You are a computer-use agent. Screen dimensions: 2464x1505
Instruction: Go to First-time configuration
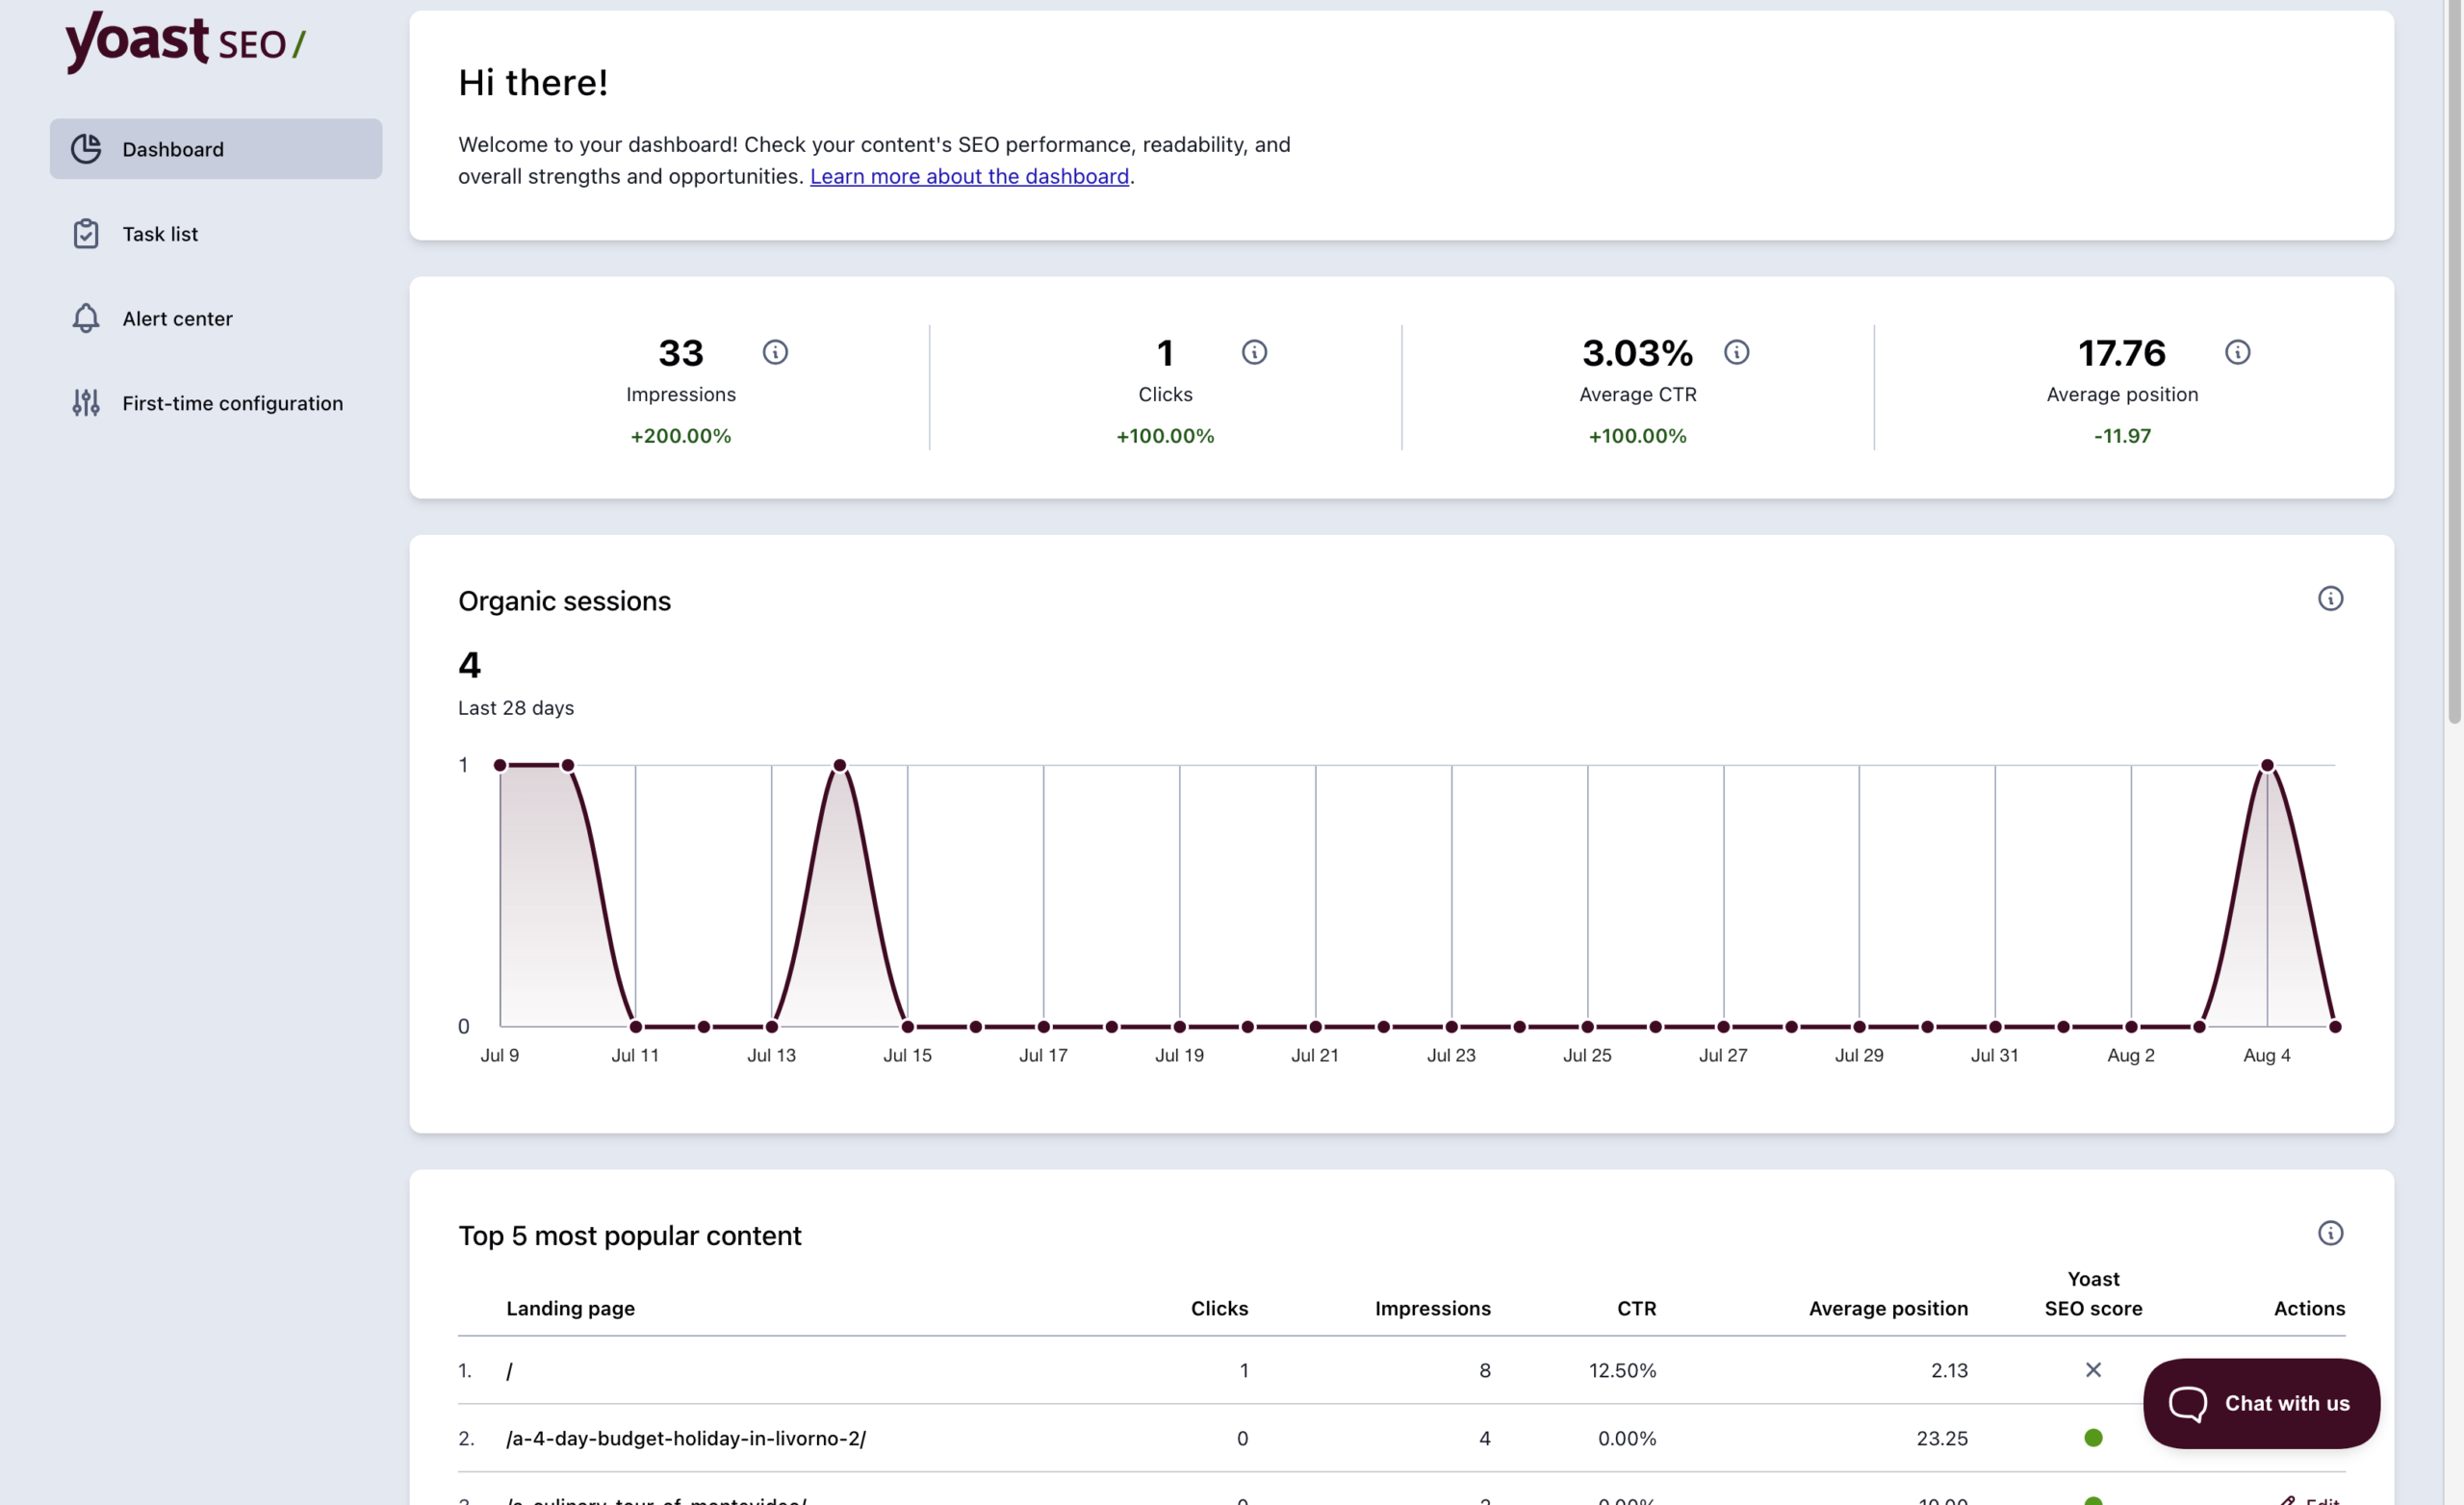[216, 402]
